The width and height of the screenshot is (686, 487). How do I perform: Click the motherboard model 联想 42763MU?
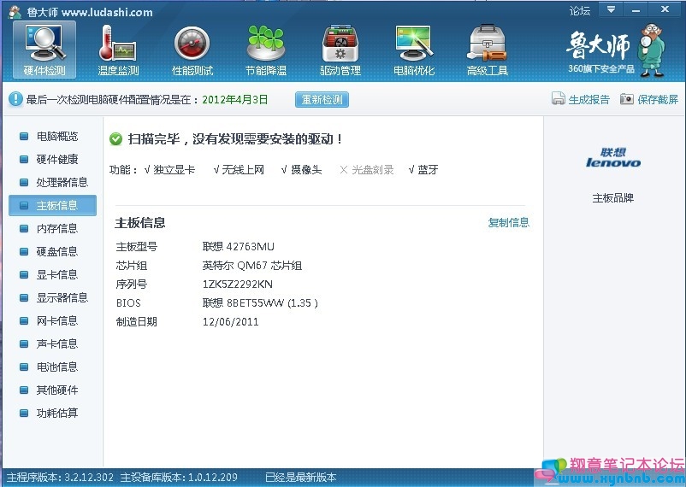[239, 247]
